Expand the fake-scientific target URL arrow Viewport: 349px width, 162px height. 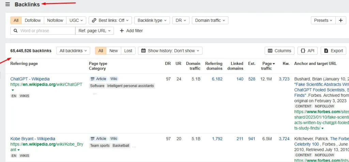[x=322, y=128]
